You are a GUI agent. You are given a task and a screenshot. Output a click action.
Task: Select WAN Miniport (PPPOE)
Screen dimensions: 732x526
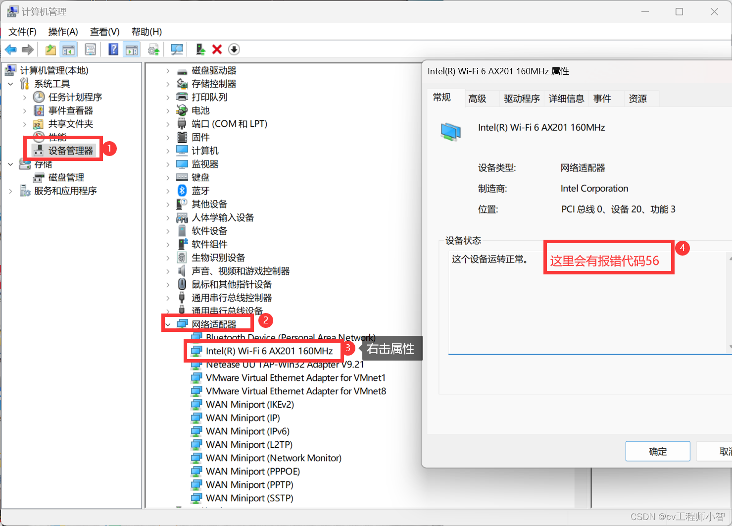[x=253, y=472]
